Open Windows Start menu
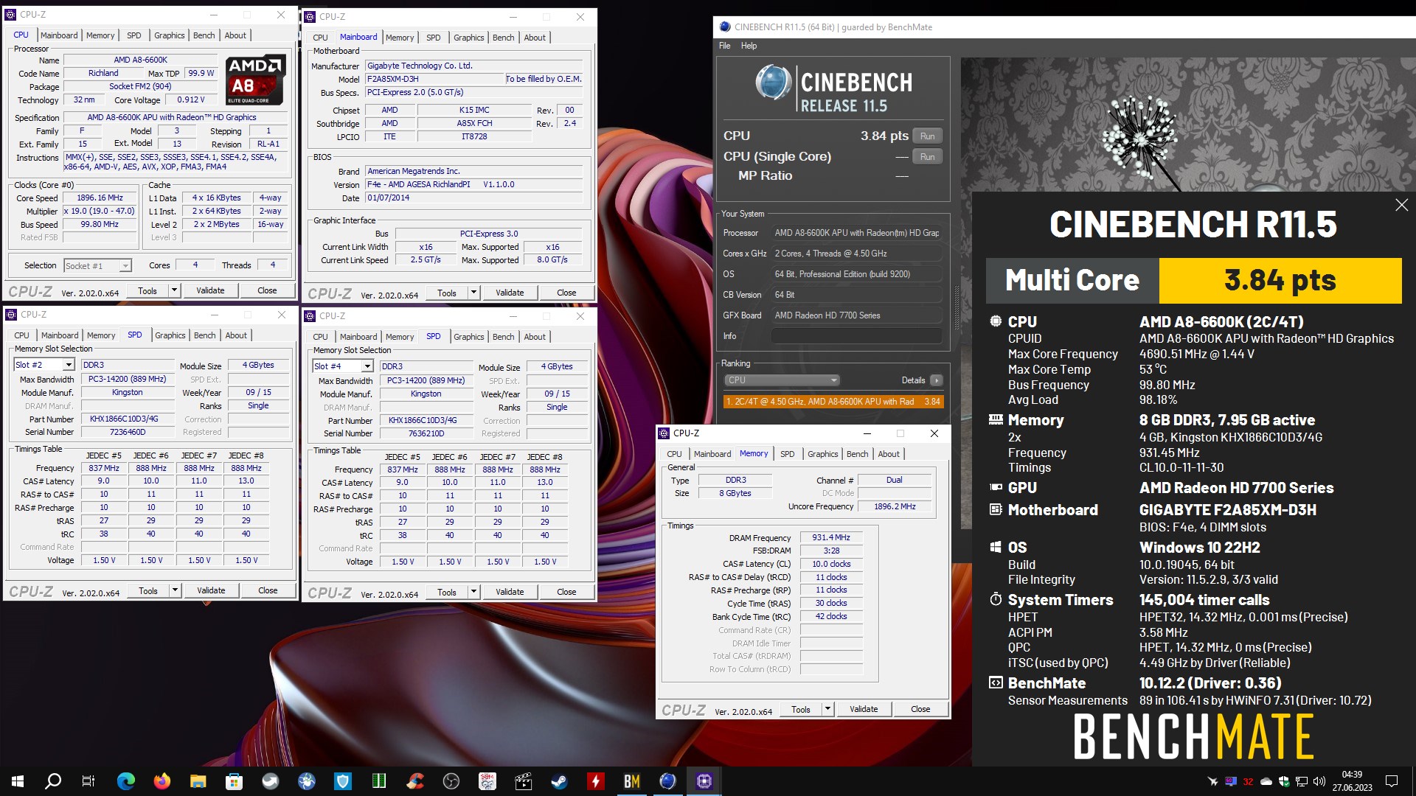 click(18, 781)
